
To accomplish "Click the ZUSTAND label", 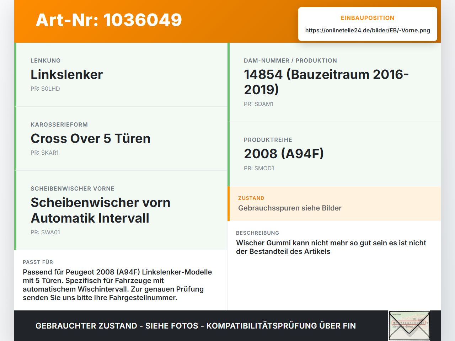I will tap(251, 198).
